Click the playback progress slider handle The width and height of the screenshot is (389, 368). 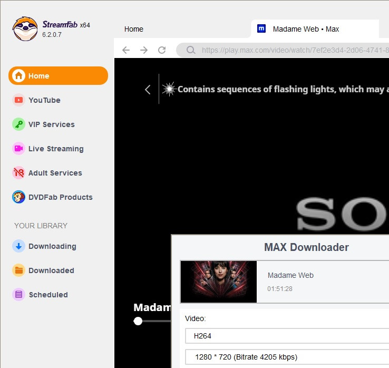click(138, 321)
